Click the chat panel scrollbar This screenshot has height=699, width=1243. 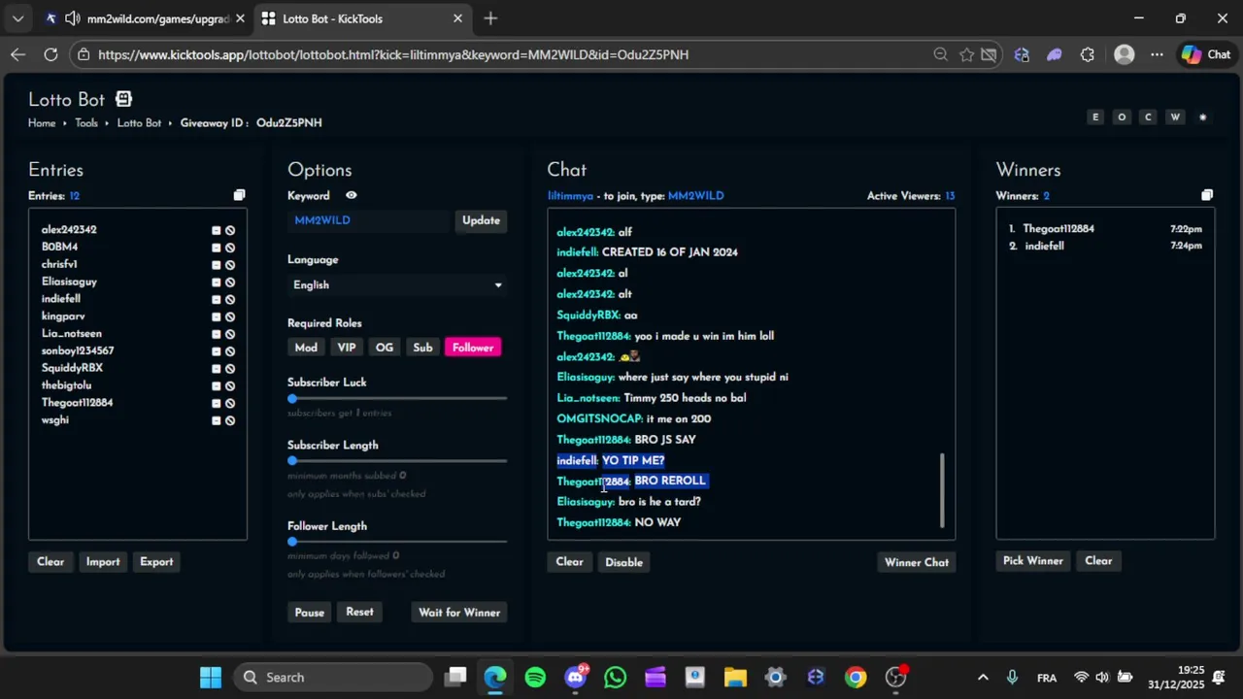[941, 489]
